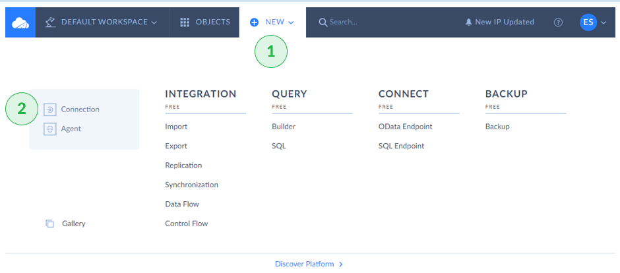
Task: Select the NEW menu label
Action: pyautogui.click(x=275, y=22)
